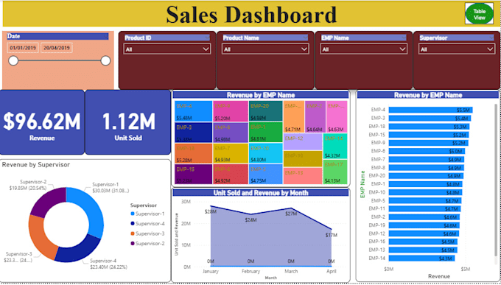Click the Sales Dashboard heading
Screen dimensions: 501x285
click(251, 15)
